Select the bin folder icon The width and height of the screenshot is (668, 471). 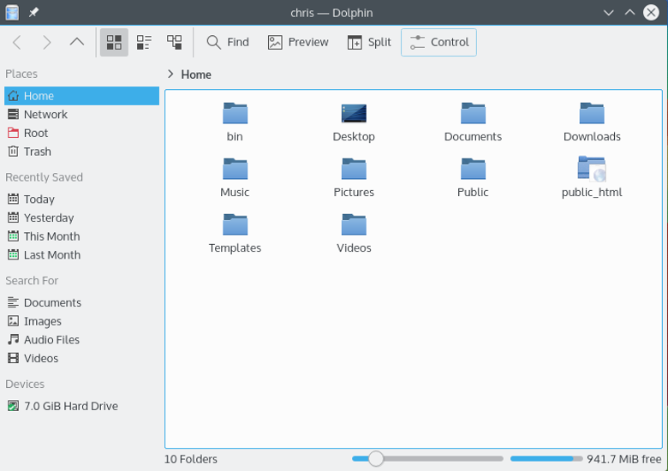click(x=235, y=113)
